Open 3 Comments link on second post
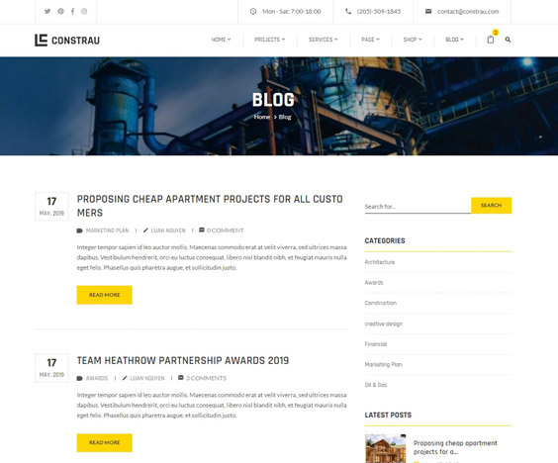The height and width of the screenshot is (463, 558). [206, 378]
